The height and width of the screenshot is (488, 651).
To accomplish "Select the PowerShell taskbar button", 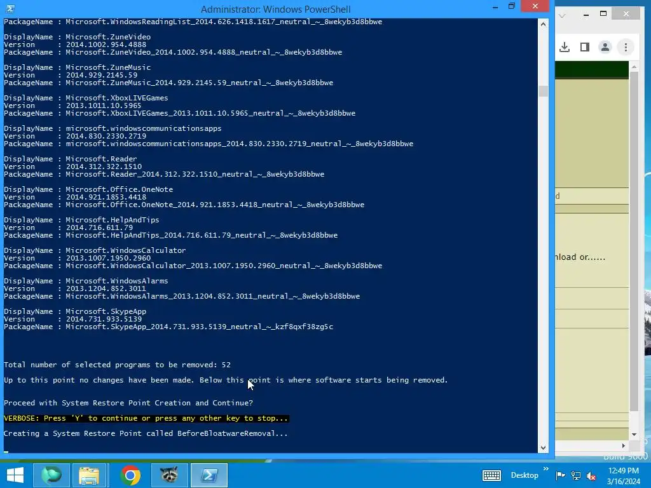I will 209,475.
